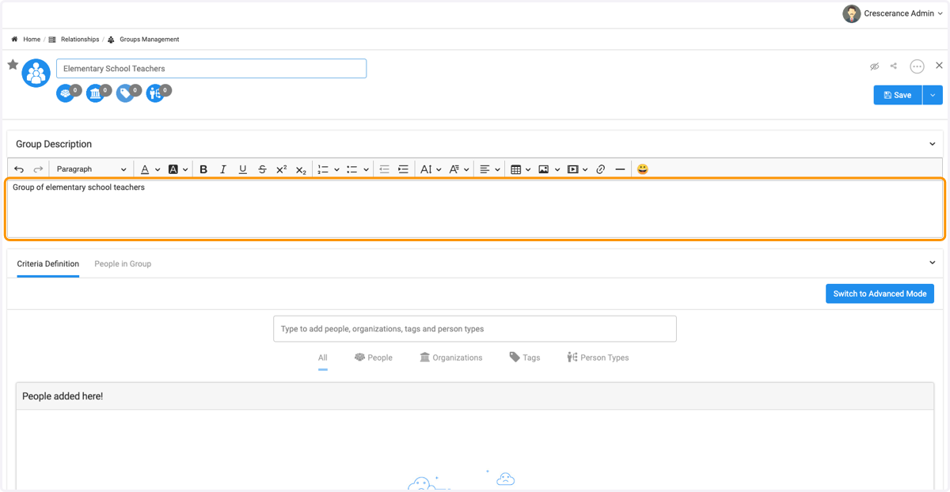Click Switch to Advanced Mode

point(880,293)
